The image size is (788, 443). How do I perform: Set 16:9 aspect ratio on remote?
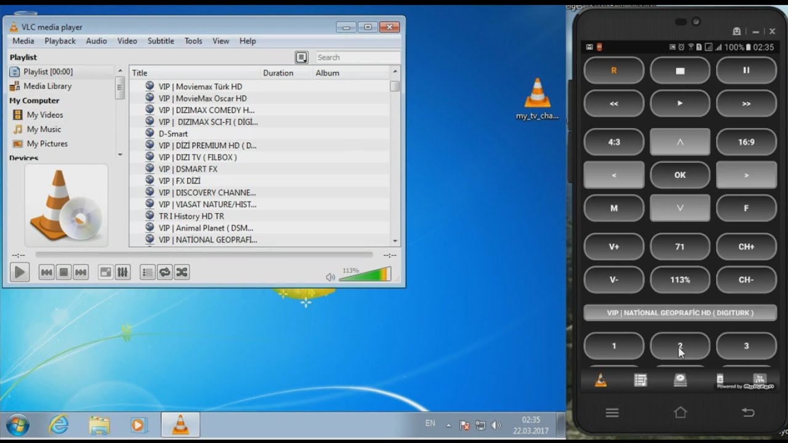(x=746, y=142)
